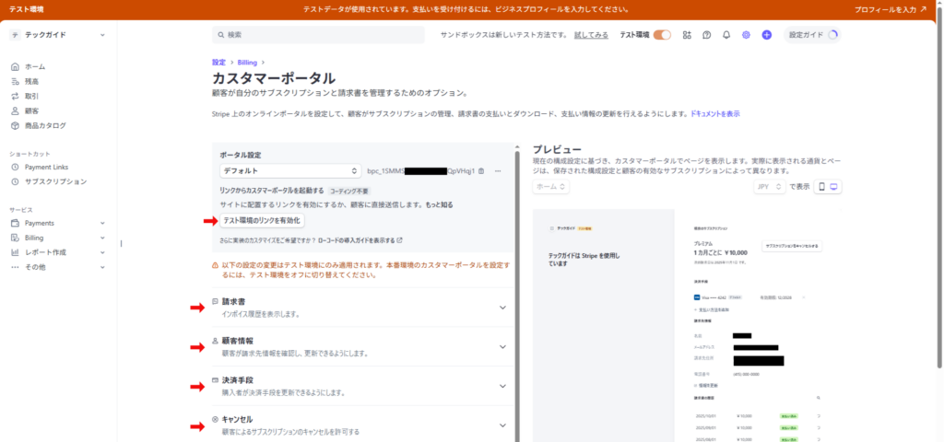The height and width of the screenshot is (442, 944).
Task: Click the レポート作成 chart icon
Action: coord(16,252)
